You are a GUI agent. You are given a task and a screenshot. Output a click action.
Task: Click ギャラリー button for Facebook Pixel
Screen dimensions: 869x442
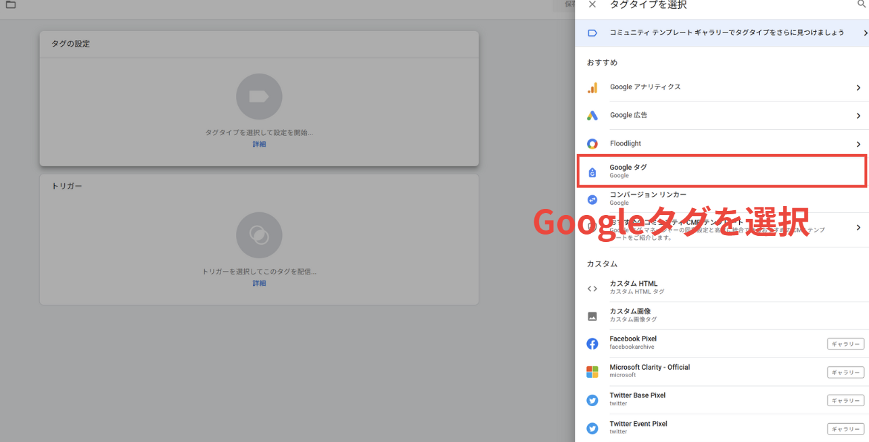(845, 344)
